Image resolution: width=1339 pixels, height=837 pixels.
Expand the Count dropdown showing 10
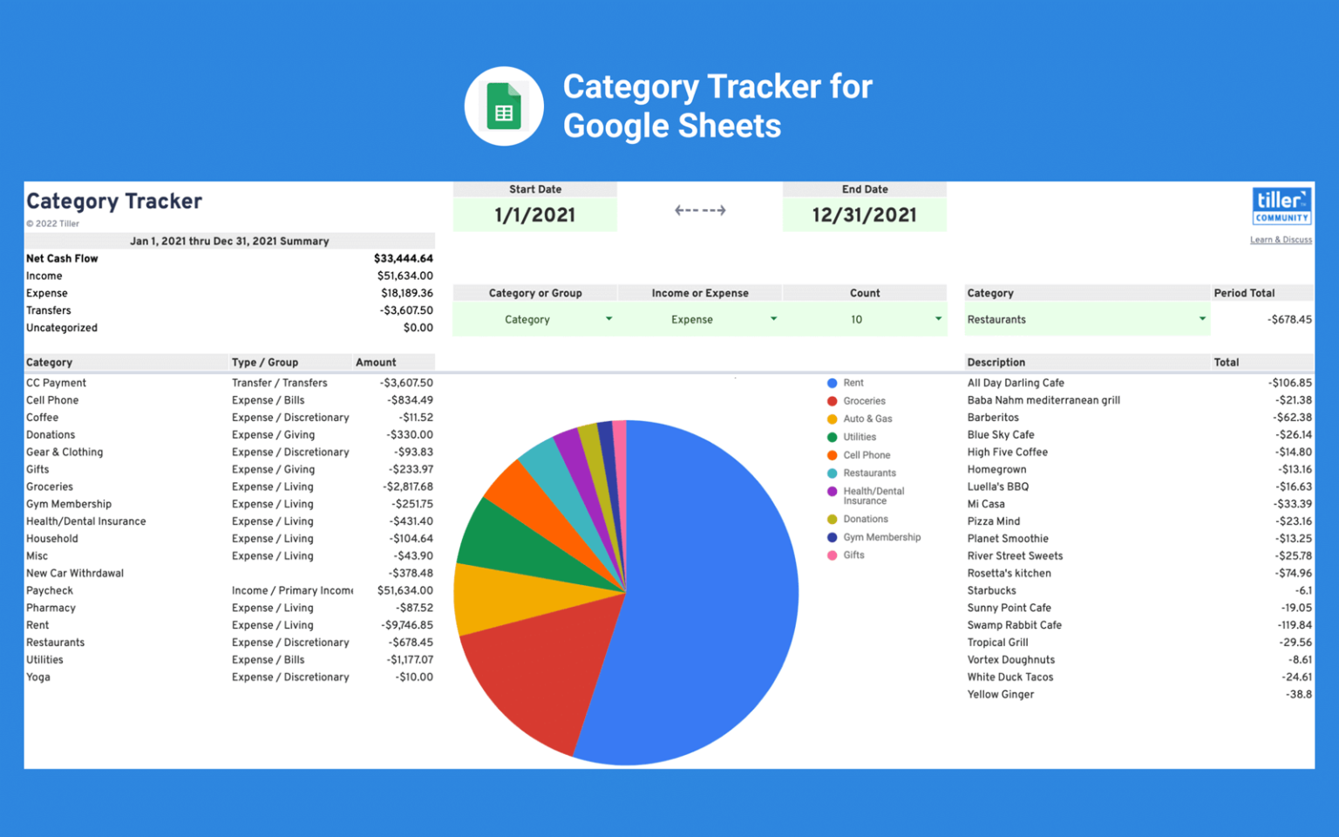[937, 319]
